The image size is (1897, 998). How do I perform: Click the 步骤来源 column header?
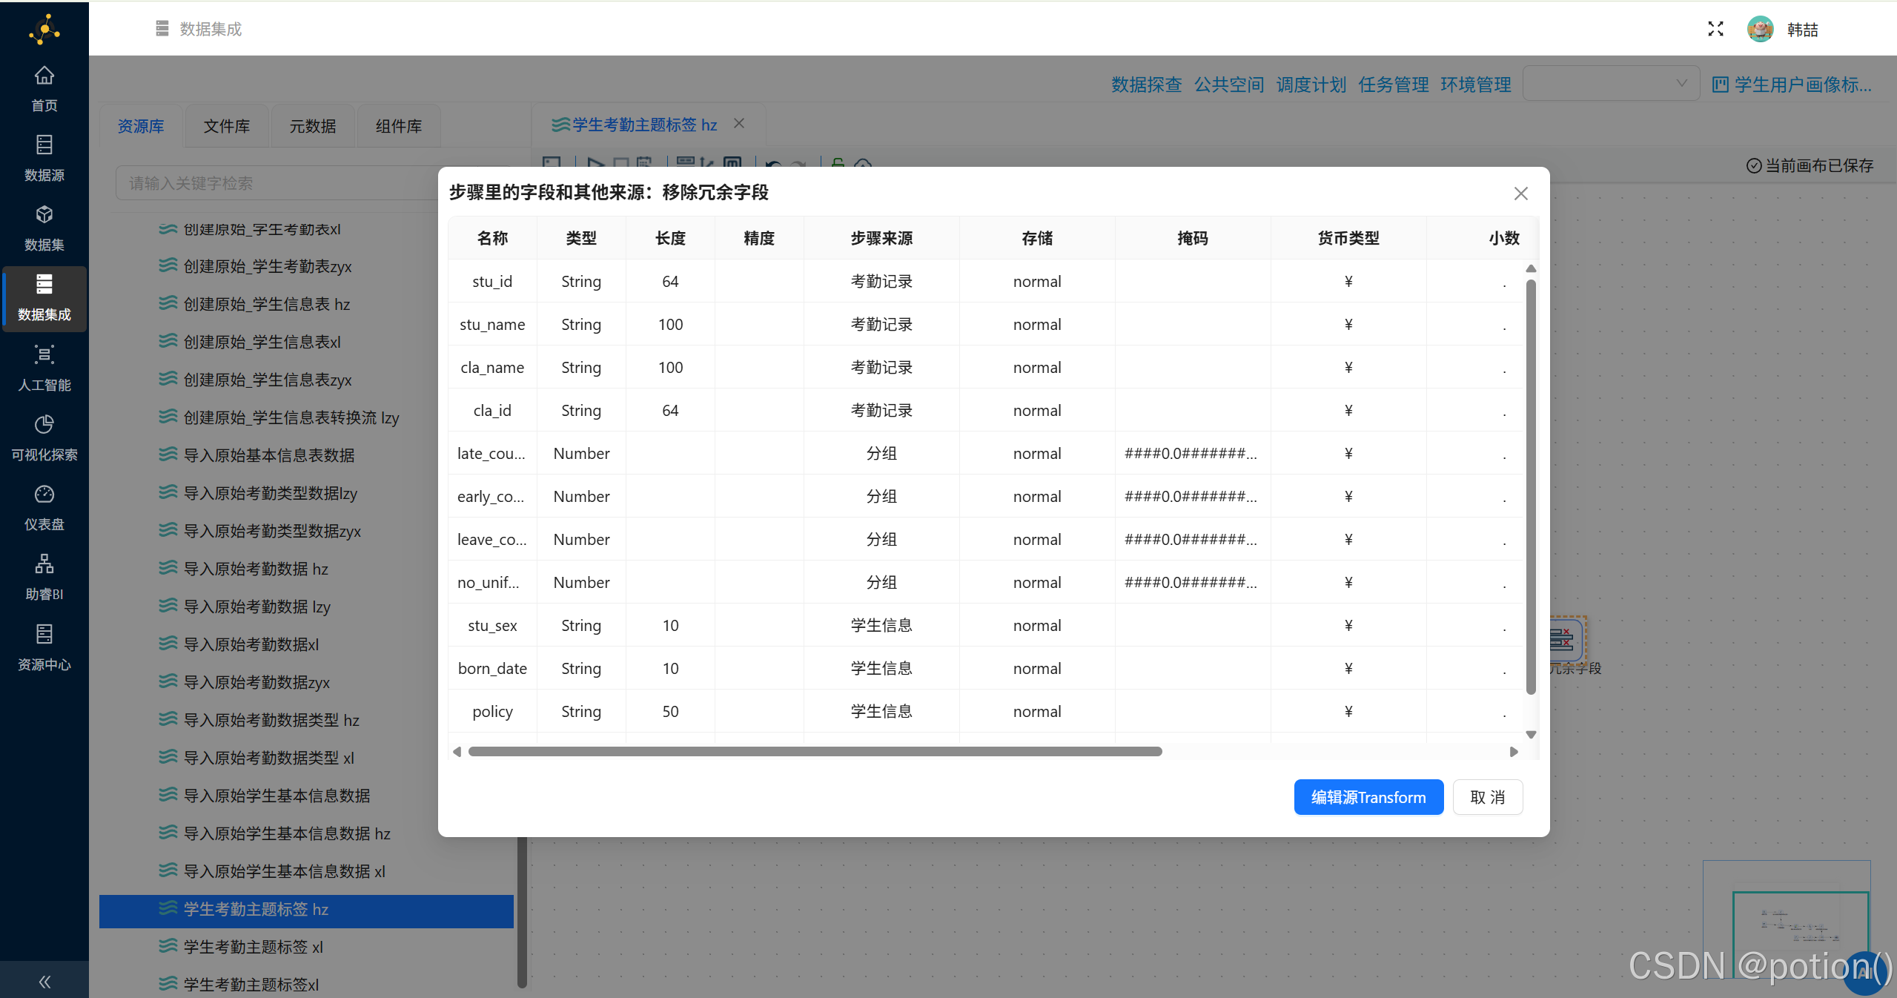pos(881,238)
